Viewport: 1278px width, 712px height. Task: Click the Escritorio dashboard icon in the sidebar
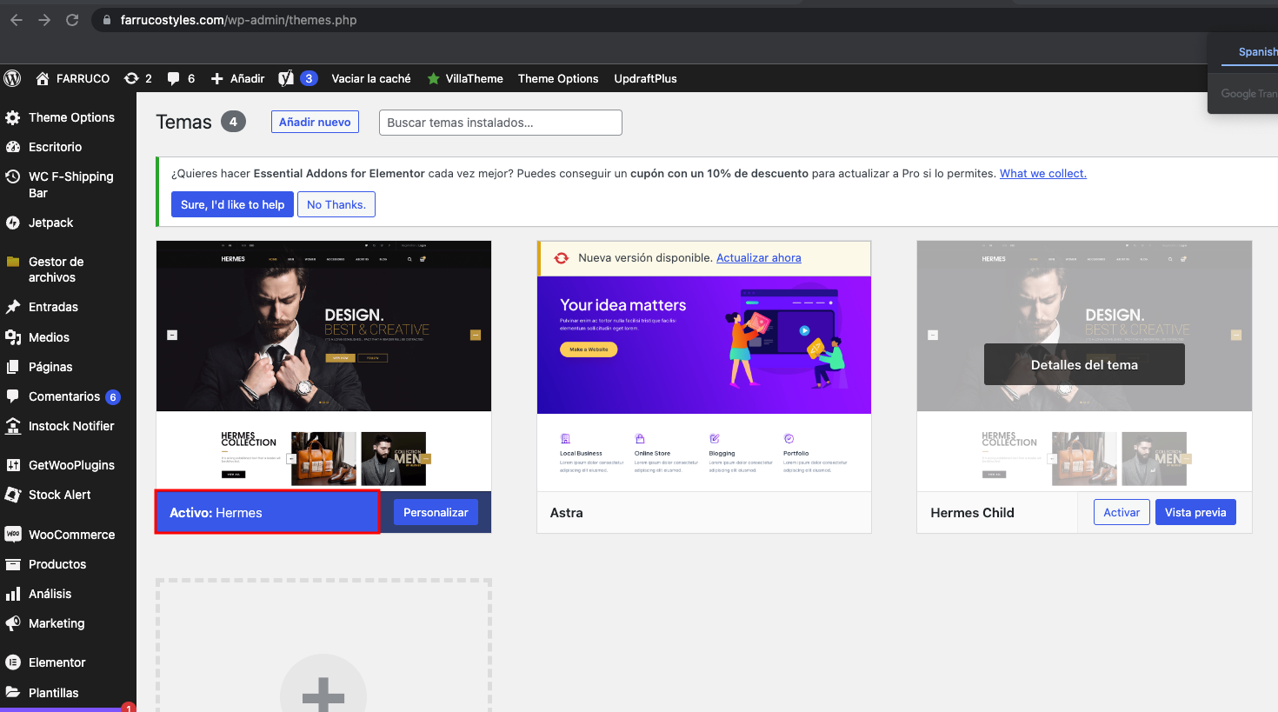click(x=13, y=147)
